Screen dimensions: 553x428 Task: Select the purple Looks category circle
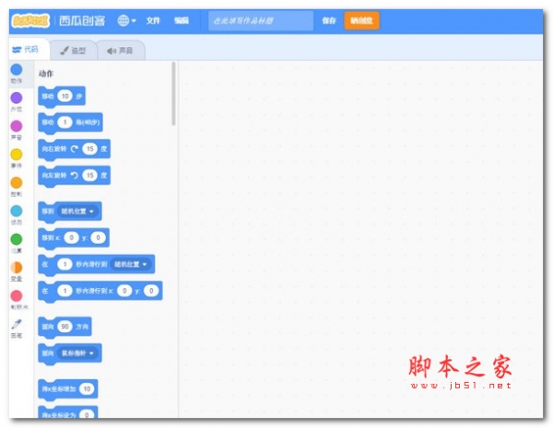pyautogui.click(x=17, y=98)
